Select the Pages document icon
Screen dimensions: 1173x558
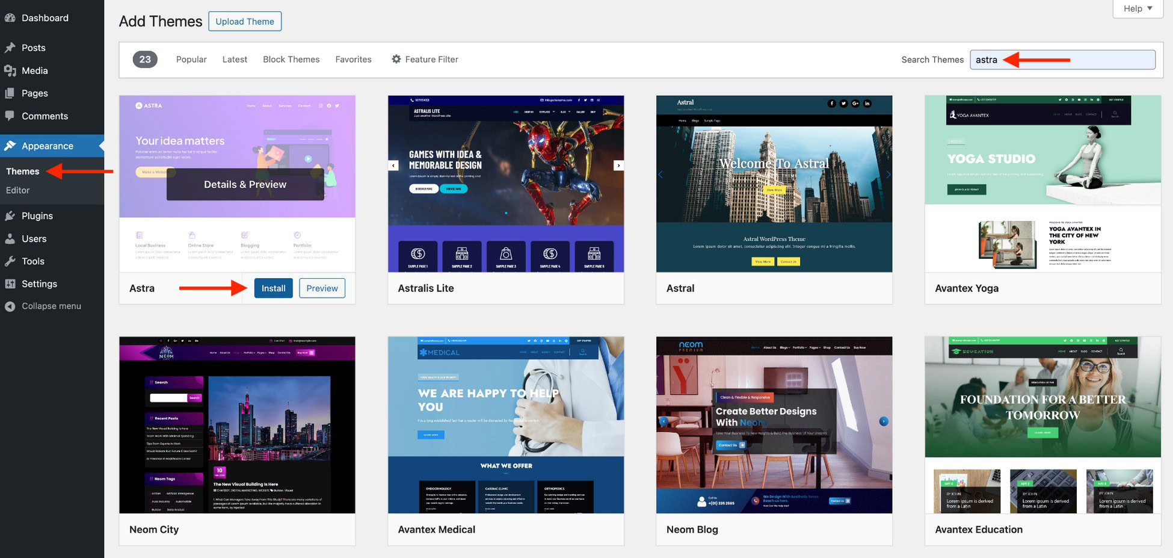tap(10, 93)
